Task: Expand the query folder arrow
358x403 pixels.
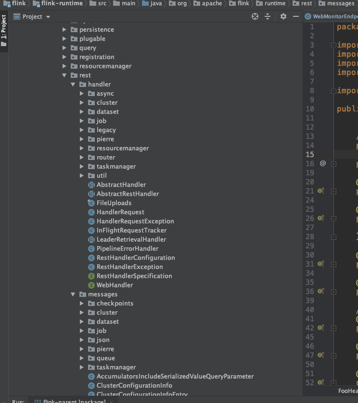Action: coord(64,48)
